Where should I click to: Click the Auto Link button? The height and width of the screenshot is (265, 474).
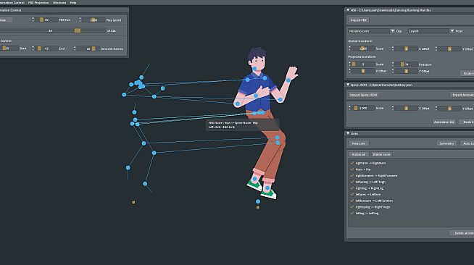tap(467, 143)
